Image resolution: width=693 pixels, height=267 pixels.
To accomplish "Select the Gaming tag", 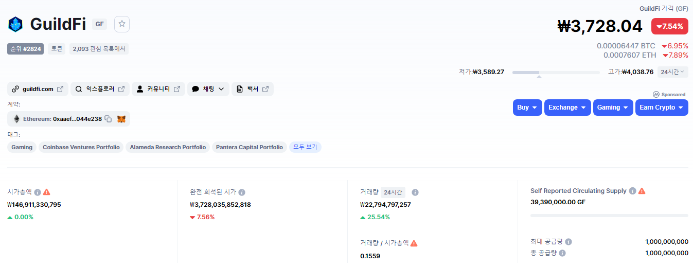I will 22,147.
